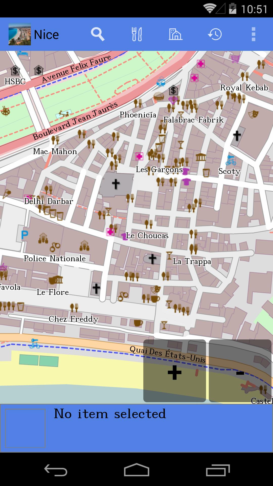Tap the Les Garçons label
The height and width of the screenshot is (486, 273).
point(159,170)
